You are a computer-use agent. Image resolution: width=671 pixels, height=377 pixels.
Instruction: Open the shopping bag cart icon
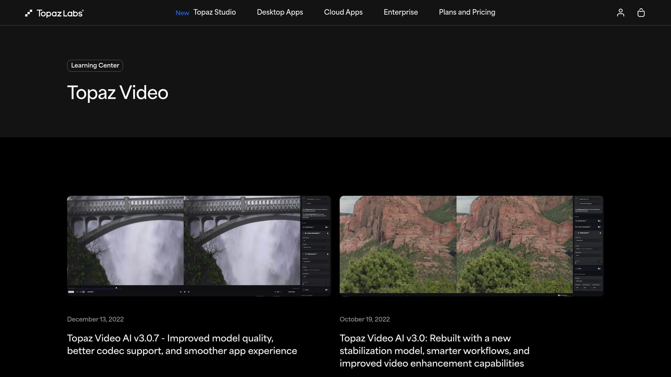[641, 13]
